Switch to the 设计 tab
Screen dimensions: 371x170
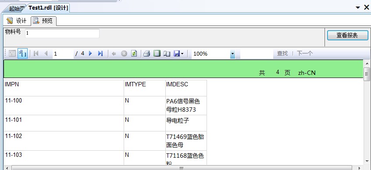tap(17, 21)
